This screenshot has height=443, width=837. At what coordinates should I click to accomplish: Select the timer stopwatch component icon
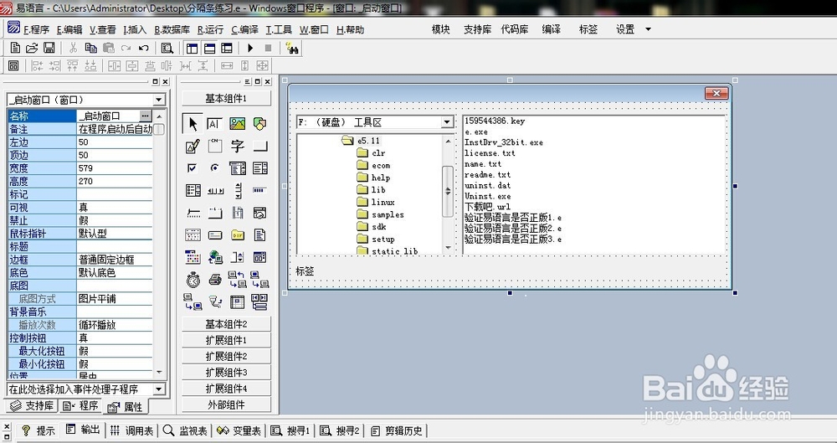click(193, 280)
